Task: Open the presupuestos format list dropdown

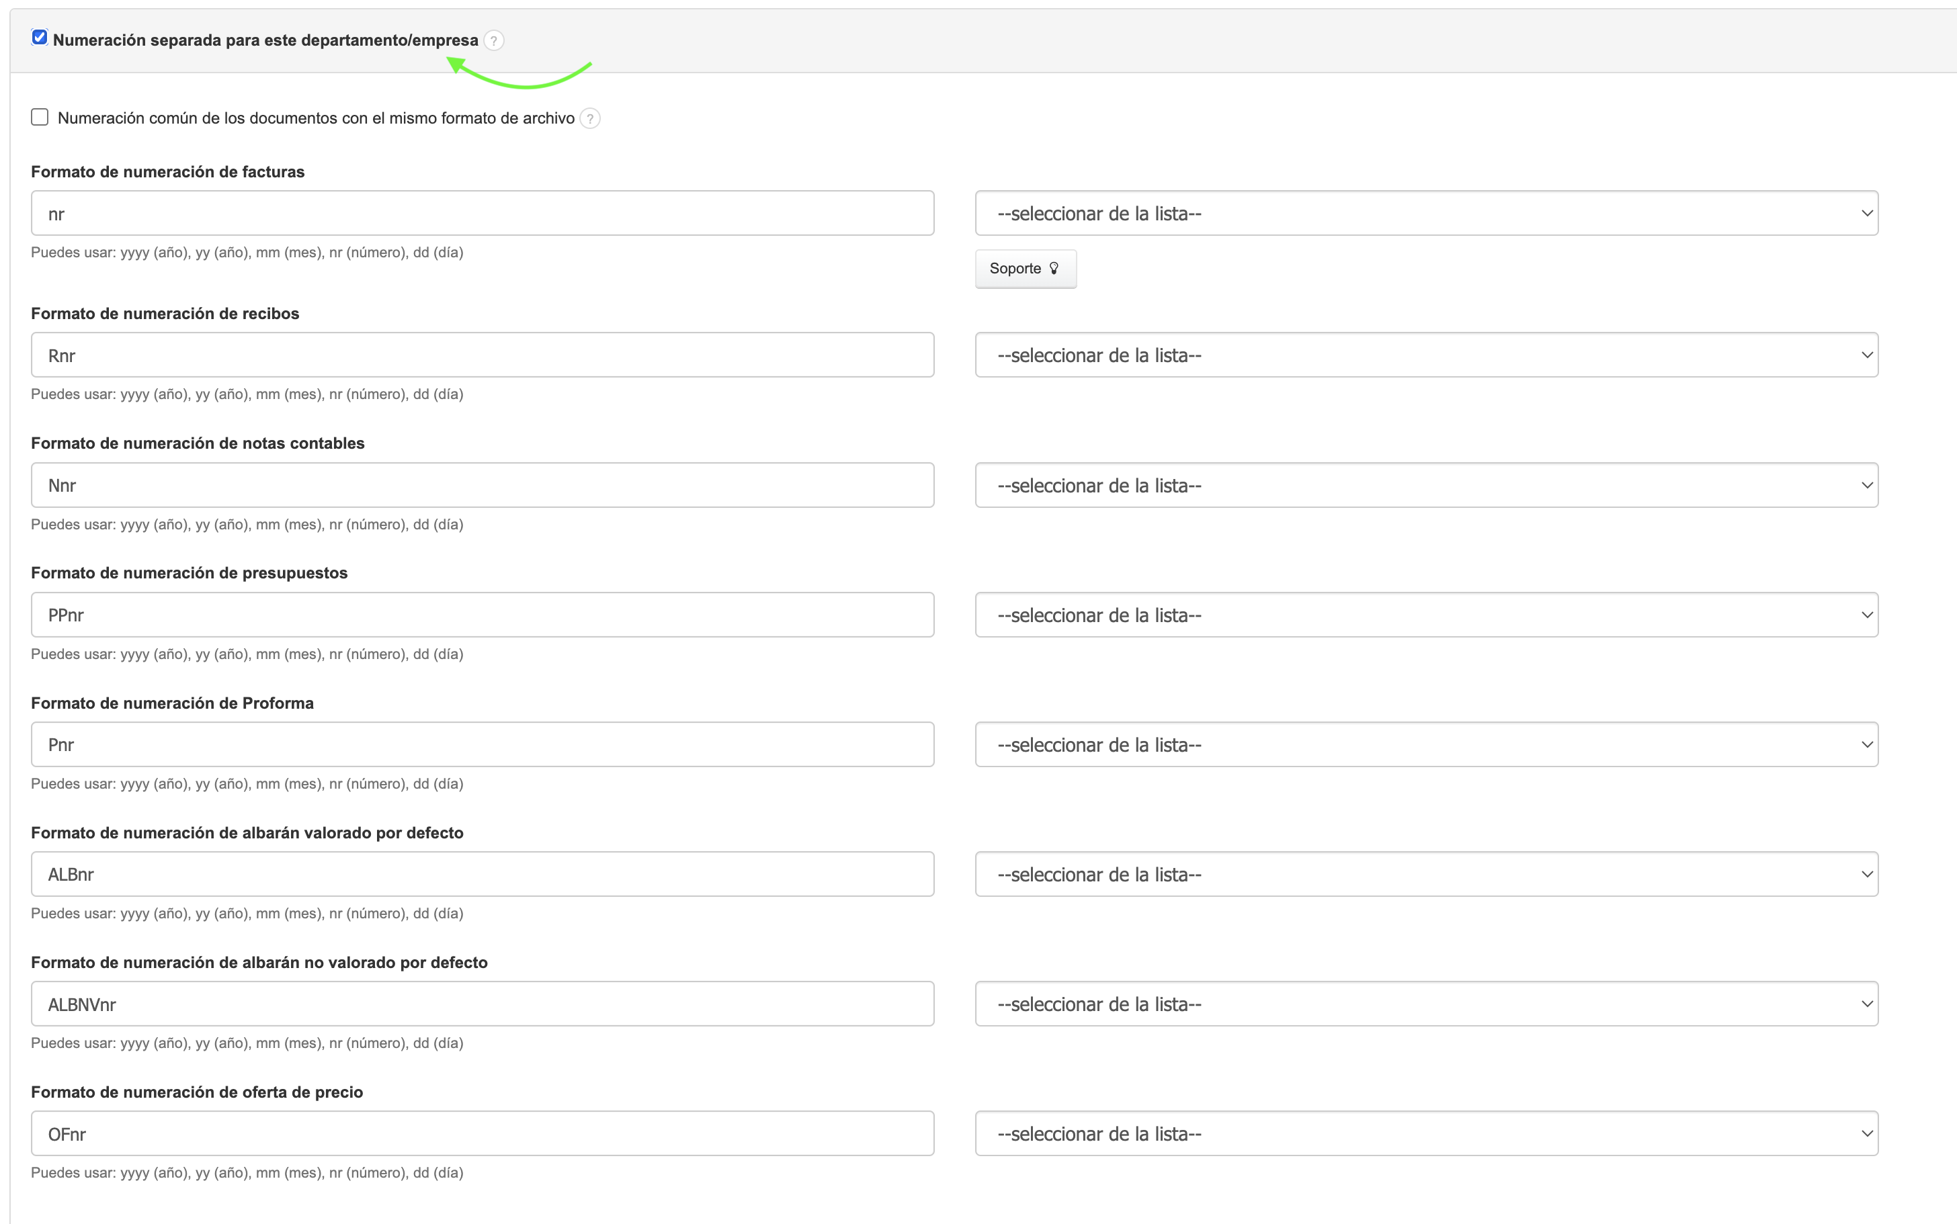Action: (1426, 615)
